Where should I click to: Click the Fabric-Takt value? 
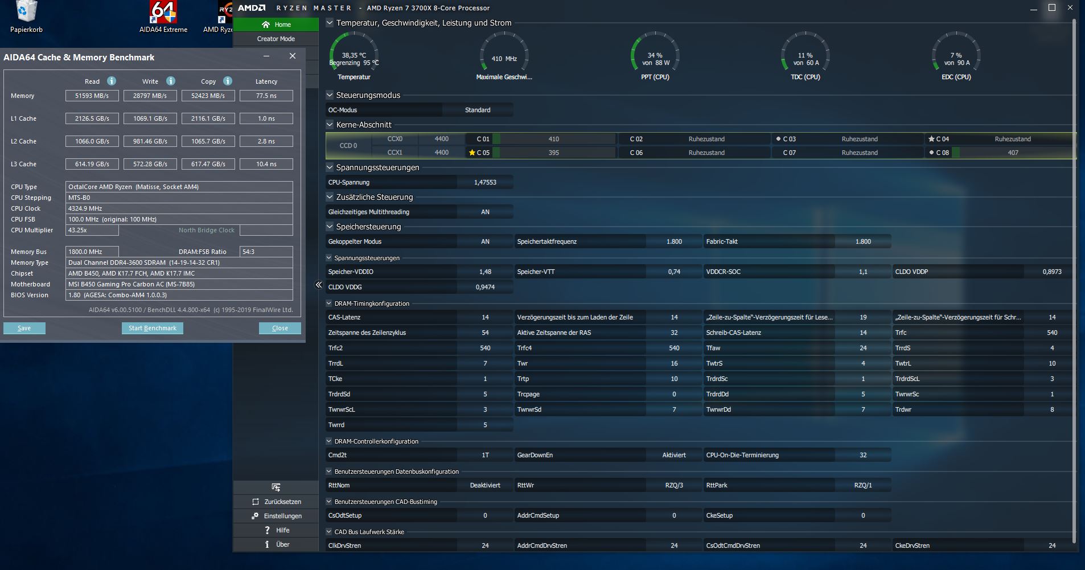(x=863, y=241)
